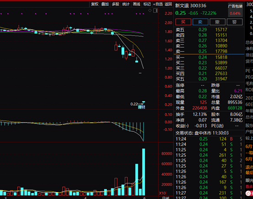Open the 复权 price adjustment menu

pos(95,4)
